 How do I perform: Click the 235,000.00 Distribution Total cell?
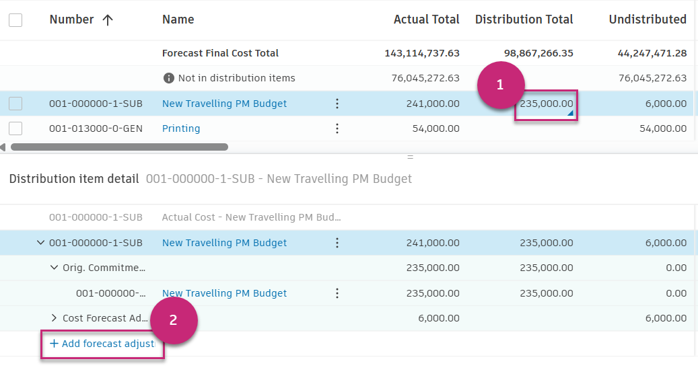[x=546, y=104]
